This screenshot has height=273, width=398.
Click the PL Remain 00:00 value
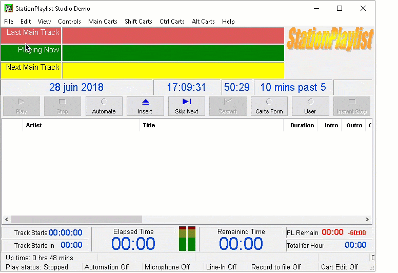332,232
